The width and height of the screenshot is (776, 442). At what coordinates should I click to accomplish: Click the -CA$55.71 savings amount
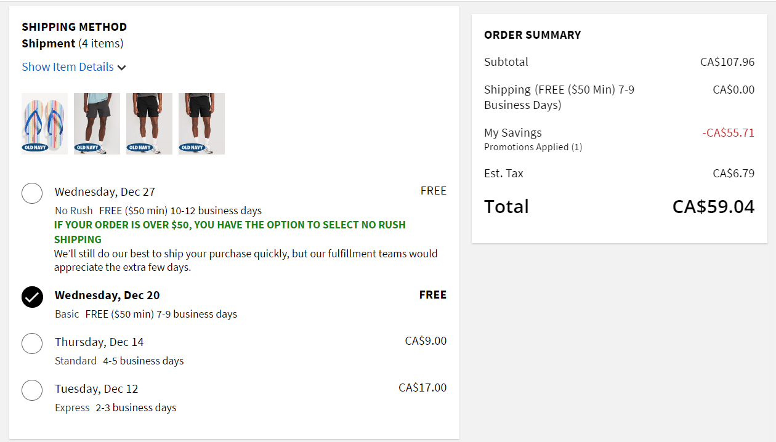click(x=728, y=133)
